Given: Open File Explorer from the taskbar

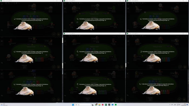Looking at the screenshot, I should tap(99, 105).
